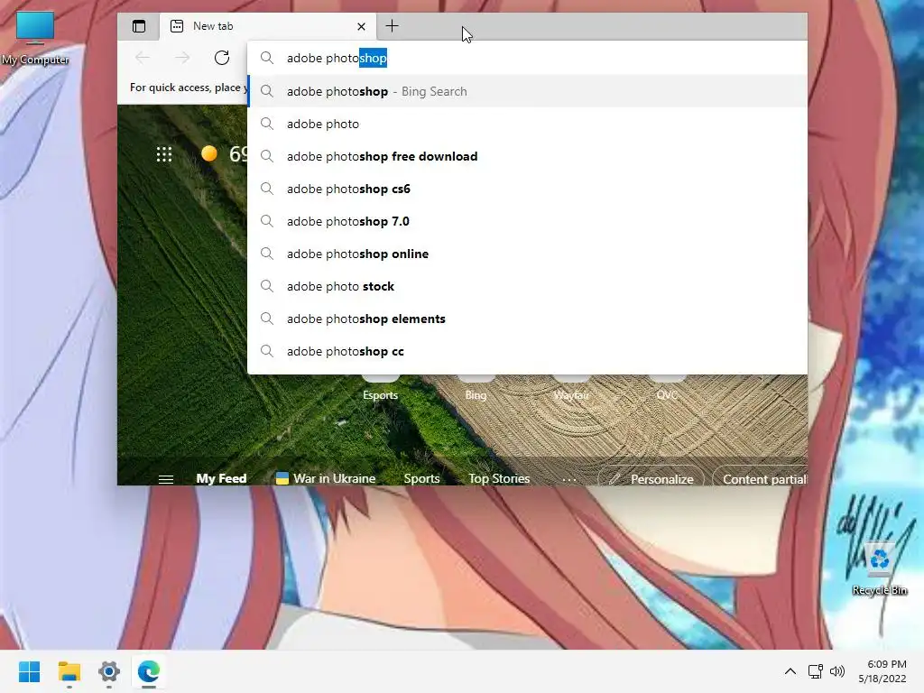The height and width of the screenshot is (693, 924).
Task: Open the Recycle Bin desktop icon
Action: click(879, 568)
